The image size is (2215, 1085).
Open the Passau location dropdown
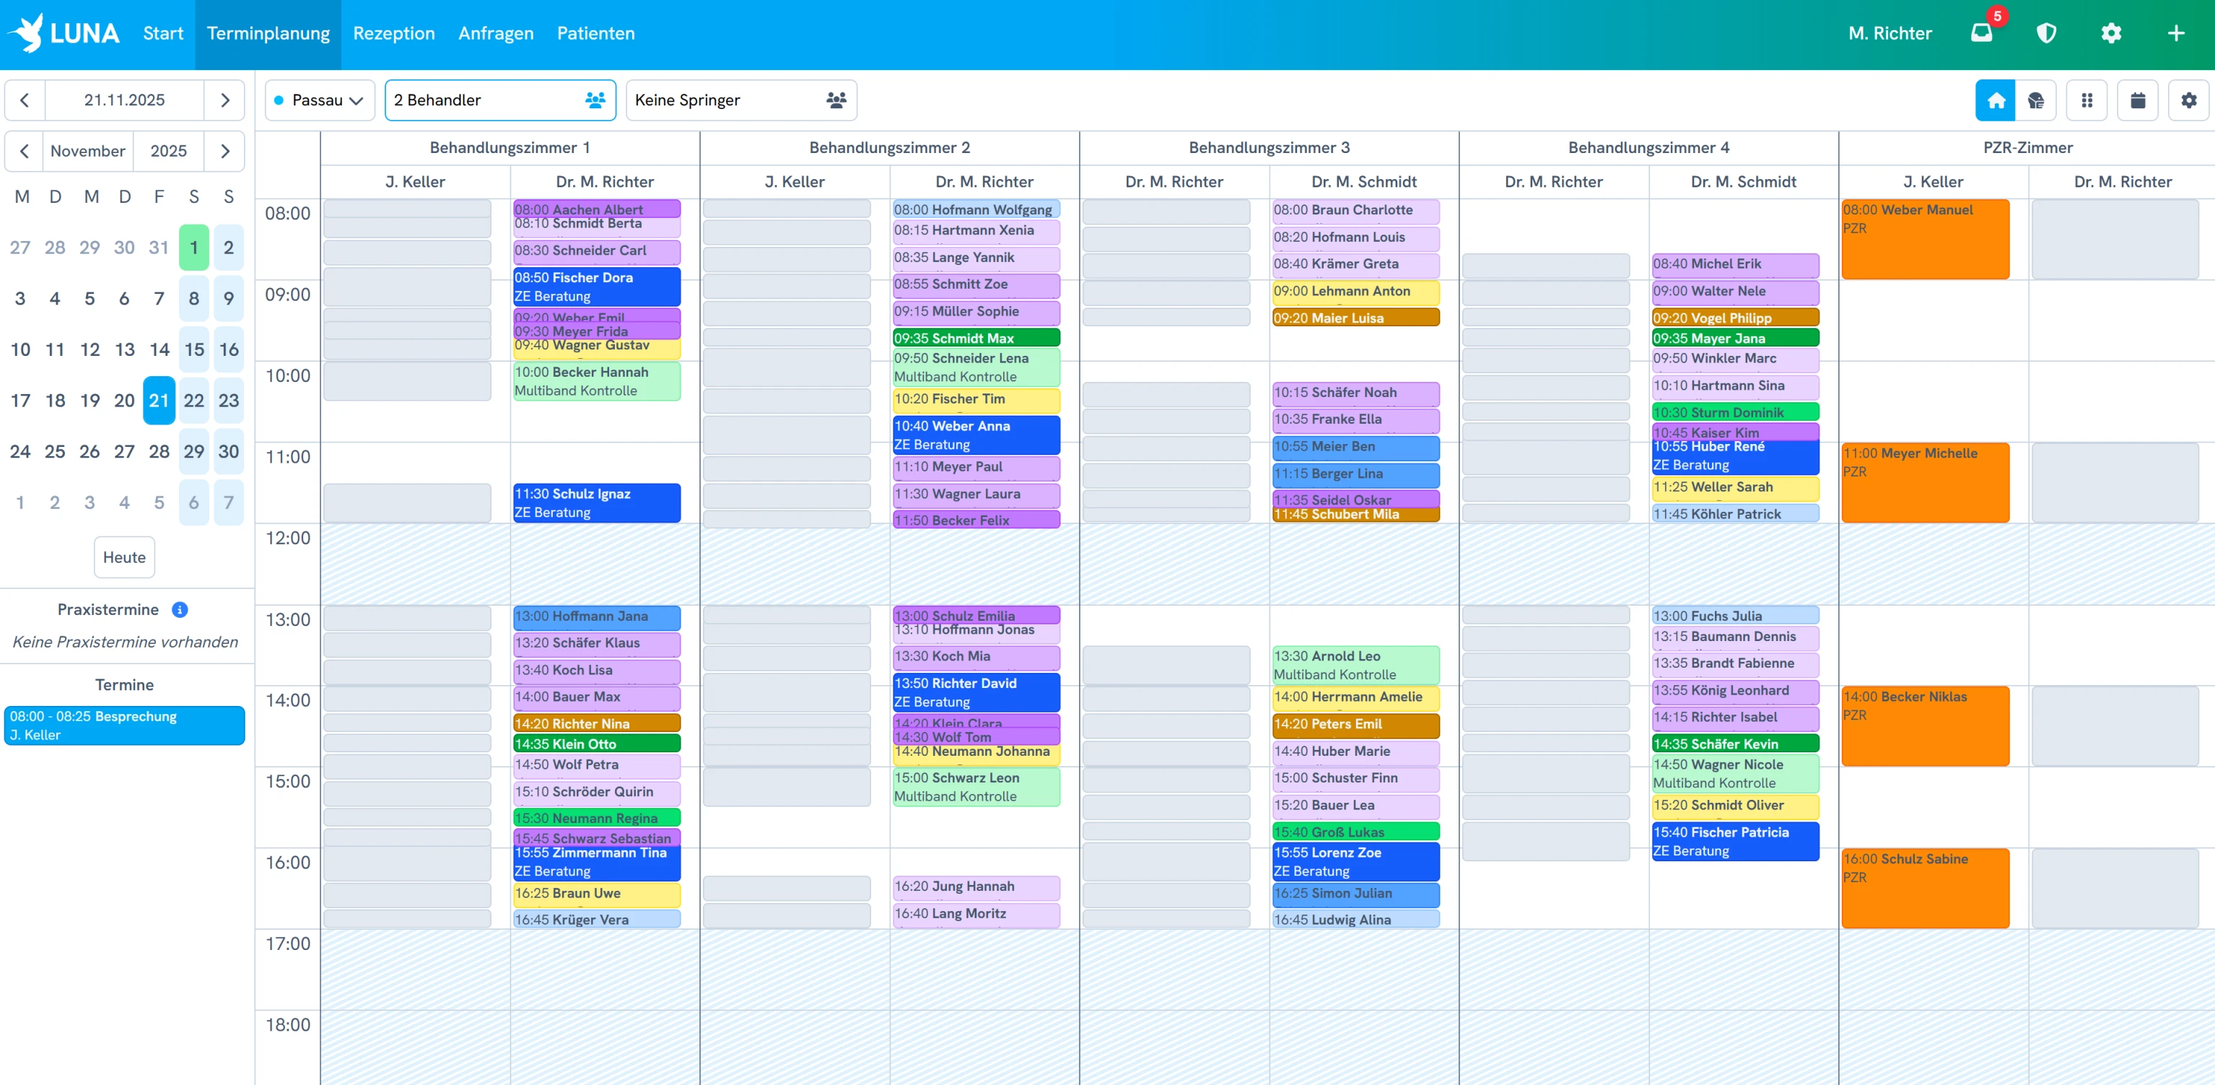[319, 100]
